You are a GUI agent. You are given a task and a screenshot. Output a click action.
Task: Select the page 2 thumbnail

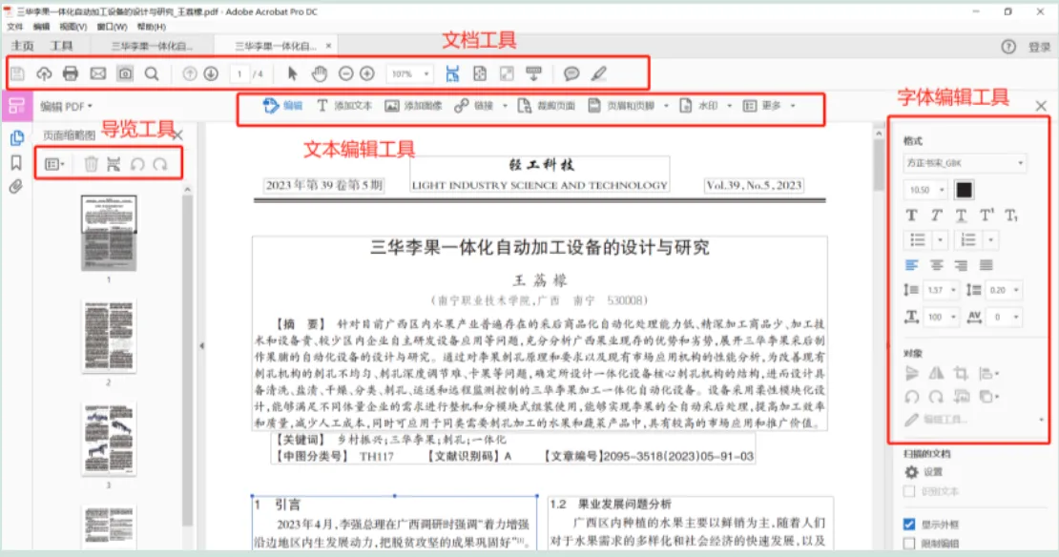[109, 337]
